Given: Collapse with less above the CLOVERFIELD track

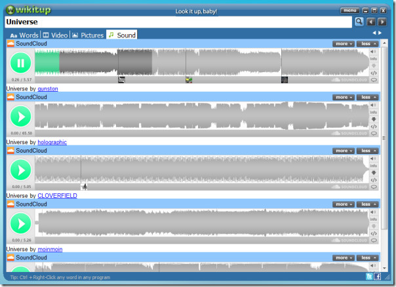Looking at the screenshot, I should click(368, 151).
